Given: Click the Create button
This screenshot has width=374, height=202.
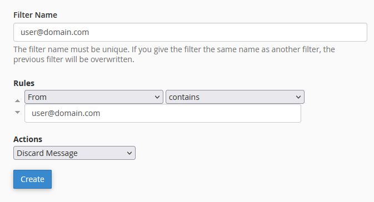Looking at the screenshot, I should coord(32,179).
